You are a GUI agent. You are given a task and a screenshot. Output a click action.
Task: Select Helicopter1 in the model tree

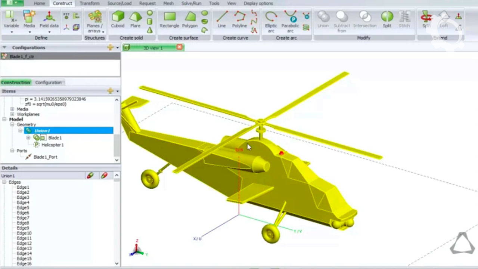52,145
